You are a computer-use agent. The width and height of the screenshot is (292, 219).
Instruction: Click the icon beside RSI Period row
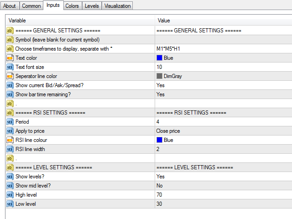tap(10, 122)
